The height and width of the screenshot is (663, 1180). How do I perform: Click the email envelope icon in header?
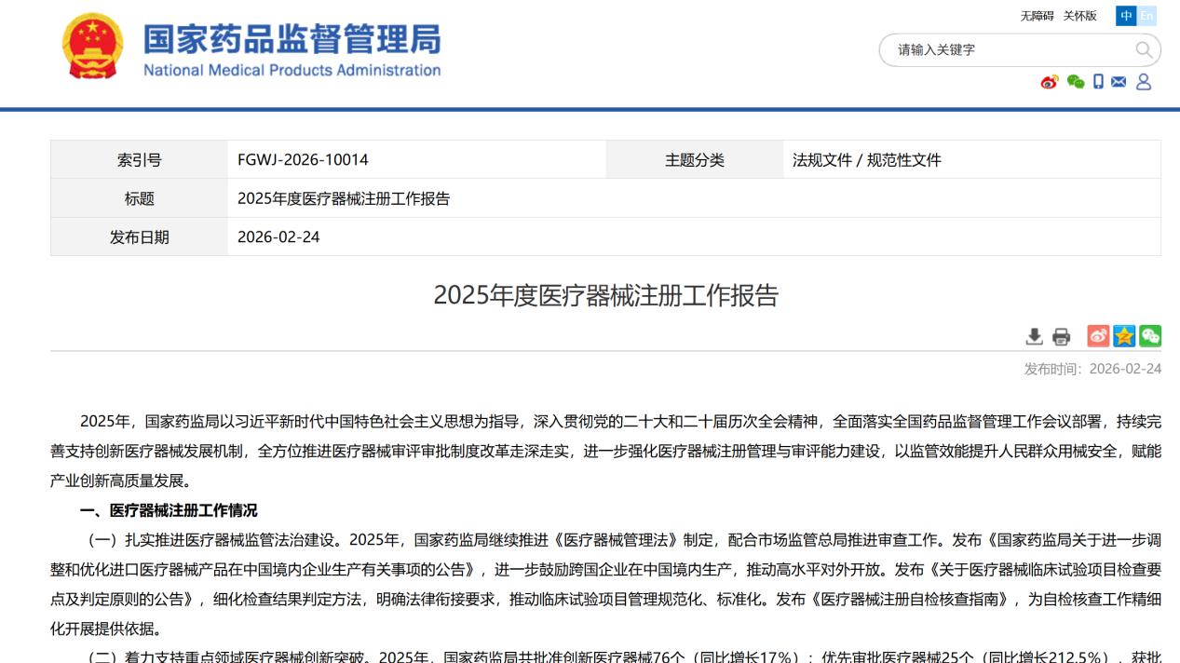(1118, 81)
